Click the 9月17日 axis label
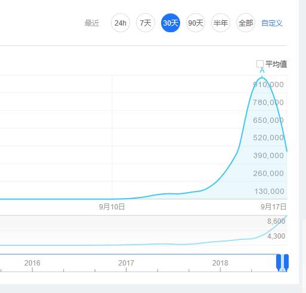Image resolution: width=306 pixels, height=293 pixels. pos(274,207)
